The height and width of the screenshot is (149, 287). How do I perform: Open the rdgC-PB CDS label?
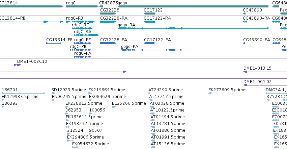(78, 47)
